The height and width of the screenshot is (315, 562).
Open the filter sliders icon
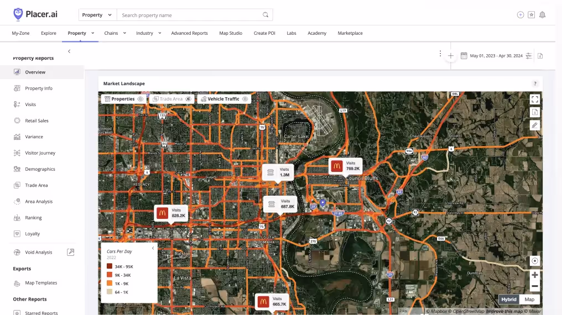pos(529,55)
